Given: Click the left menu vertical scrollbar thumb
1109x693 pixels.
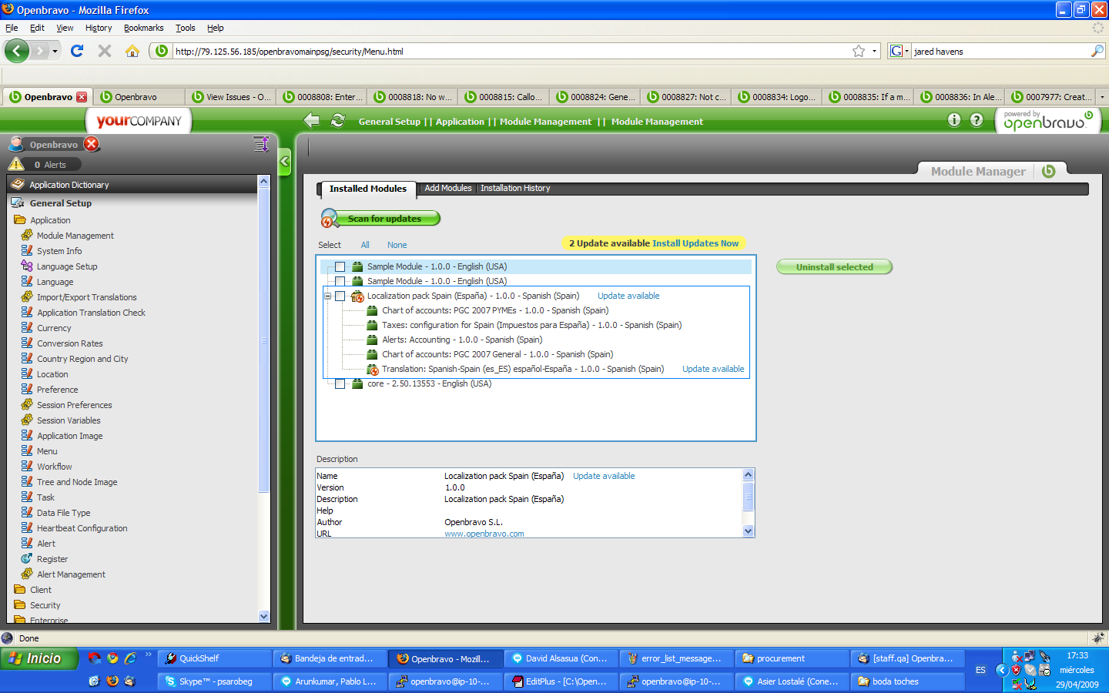Looking at the screenshot, I should point(264,339).
